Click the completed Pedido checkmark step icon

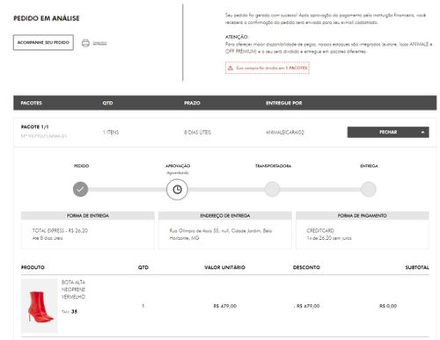tap(80, 189)
